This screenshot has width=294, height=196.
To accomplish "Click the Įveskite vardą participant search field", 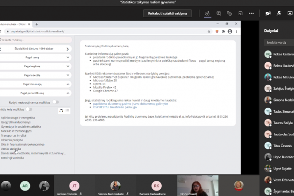I will coord(279,43).
